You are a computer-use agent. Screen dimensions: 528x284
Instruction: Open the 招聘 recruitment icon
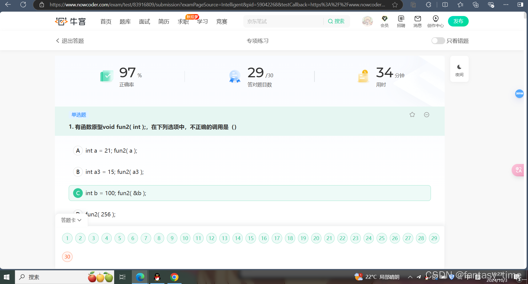coord(401,21)
